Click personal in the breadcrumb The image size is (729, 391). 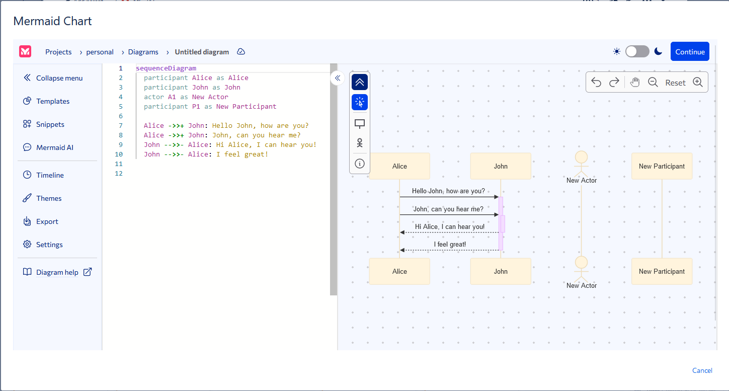100,52
